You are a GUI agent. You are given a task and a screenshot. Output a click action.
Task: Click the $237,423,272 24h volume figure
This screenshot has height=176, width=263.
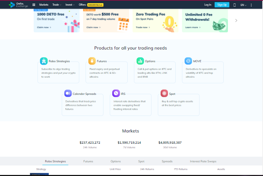pos(90,143)
